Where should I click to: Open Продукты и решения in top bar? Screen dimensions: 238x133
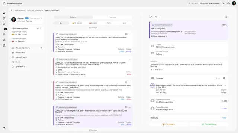(x=209, y=3)
